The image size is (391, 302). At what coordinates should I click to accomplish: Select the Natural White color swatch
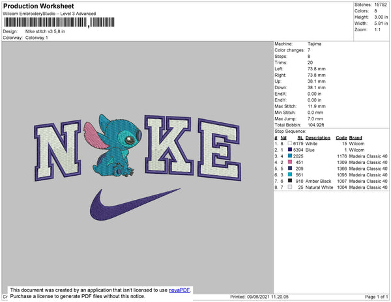pos(290,187)
